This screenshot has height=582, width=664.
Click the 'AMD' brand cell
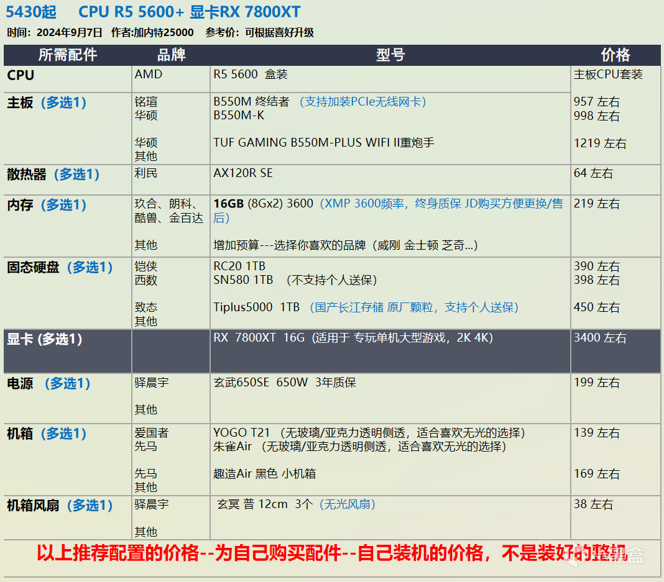click(x=148, y=74)
